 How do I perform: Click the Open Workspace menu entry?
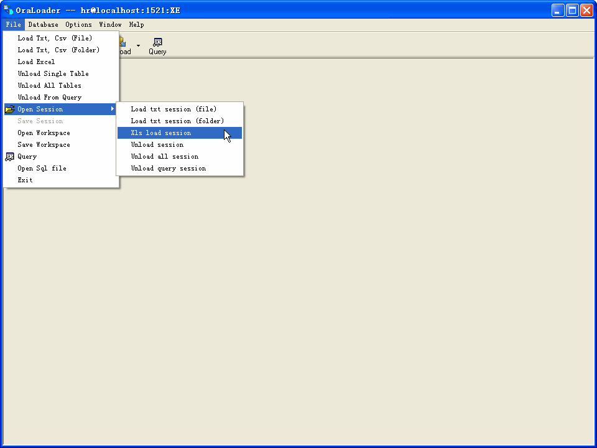61,133
